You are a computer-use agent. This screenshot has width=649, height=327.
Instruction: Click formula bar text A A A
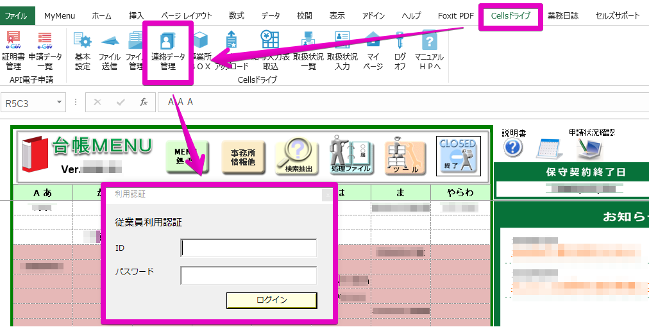(180, 102)
